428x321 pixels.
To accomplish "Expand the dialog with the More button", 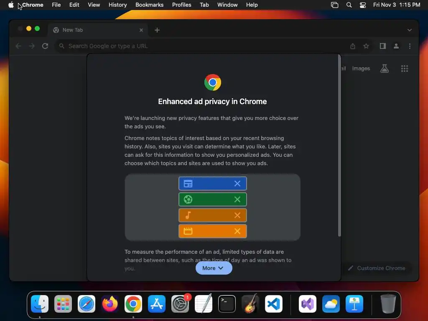I will click(214, 268).
